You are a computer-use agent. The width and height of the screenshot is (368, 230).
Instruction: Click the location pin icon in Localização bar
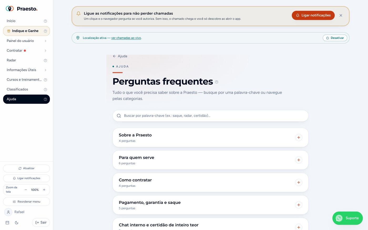coord(78,38)
